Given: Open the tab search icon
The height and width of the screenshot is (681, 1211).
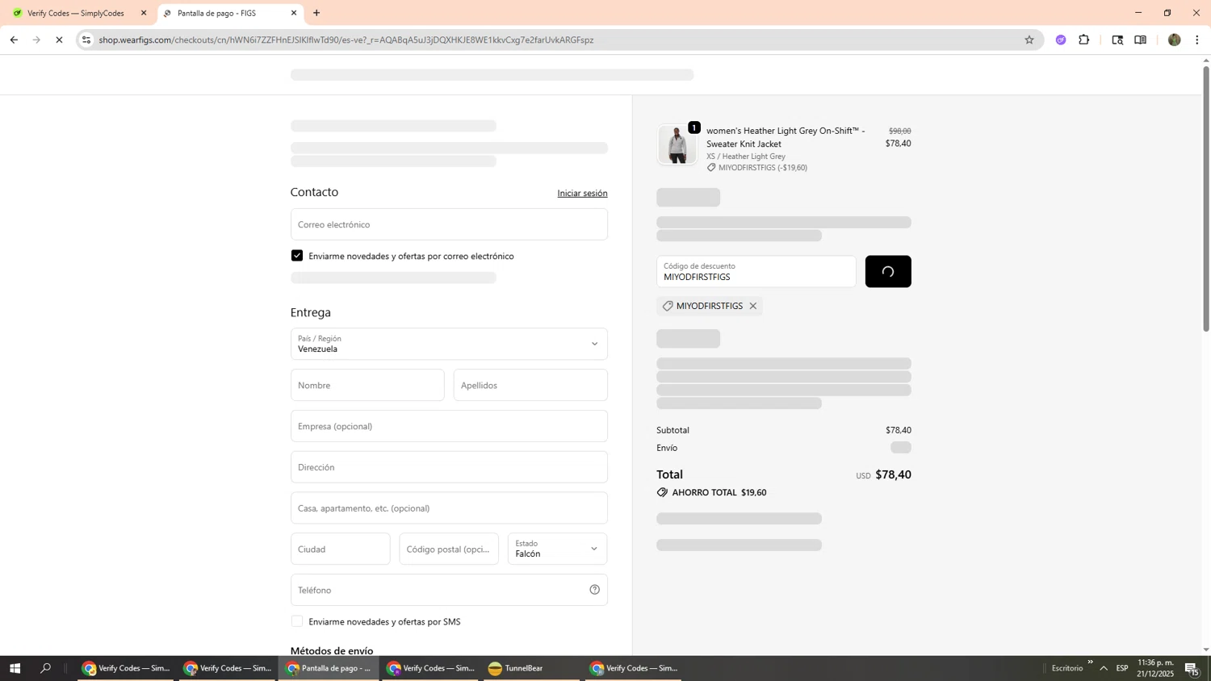Looking at the screenshot, I should coord(1117,40).
